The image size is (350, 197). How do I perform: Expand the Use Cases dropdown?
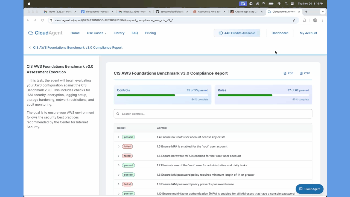96,33
